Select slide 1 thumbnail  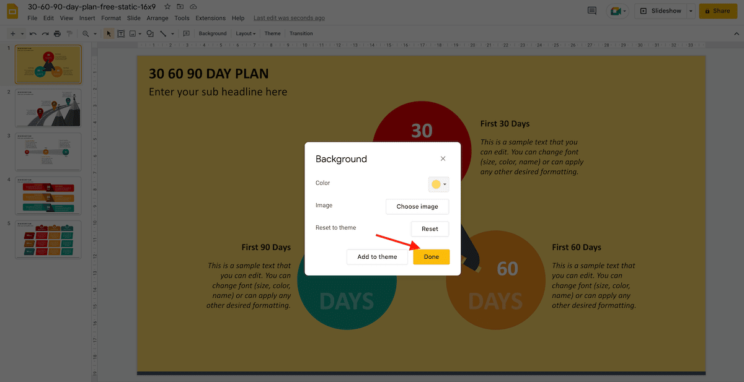pos(48,64)
